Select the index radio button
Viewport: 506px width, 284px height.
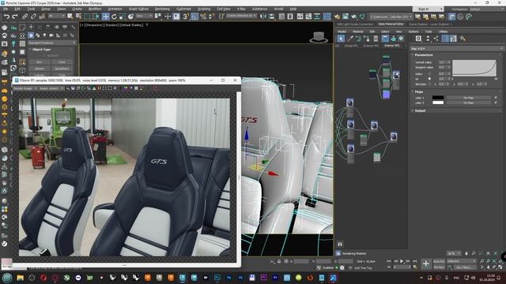click(x=429, y=73)
